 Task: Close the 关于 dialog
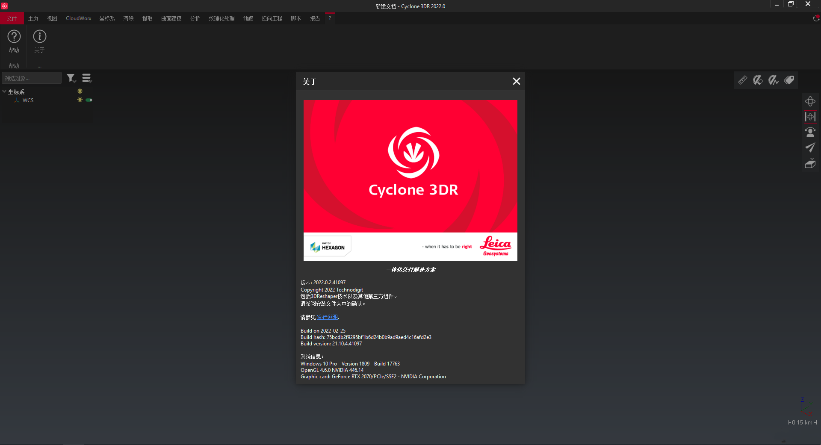click(517, 81)
